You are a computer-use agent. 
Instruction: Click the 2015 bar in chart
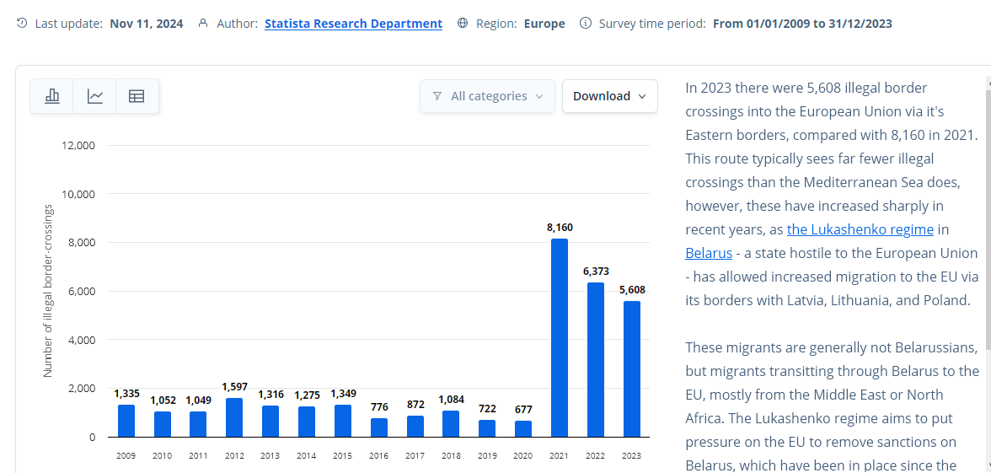(342, 421)
